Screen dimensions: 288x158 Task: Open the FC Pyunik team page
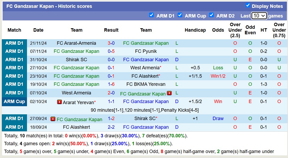pyautogui.click(x=146, y=51)
